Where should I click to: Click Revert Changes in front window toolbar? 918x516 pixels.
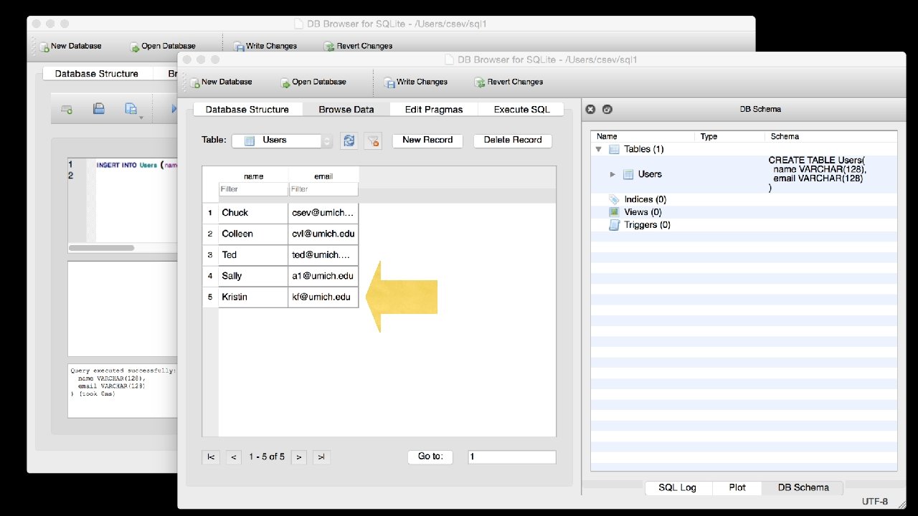[508, 82]
